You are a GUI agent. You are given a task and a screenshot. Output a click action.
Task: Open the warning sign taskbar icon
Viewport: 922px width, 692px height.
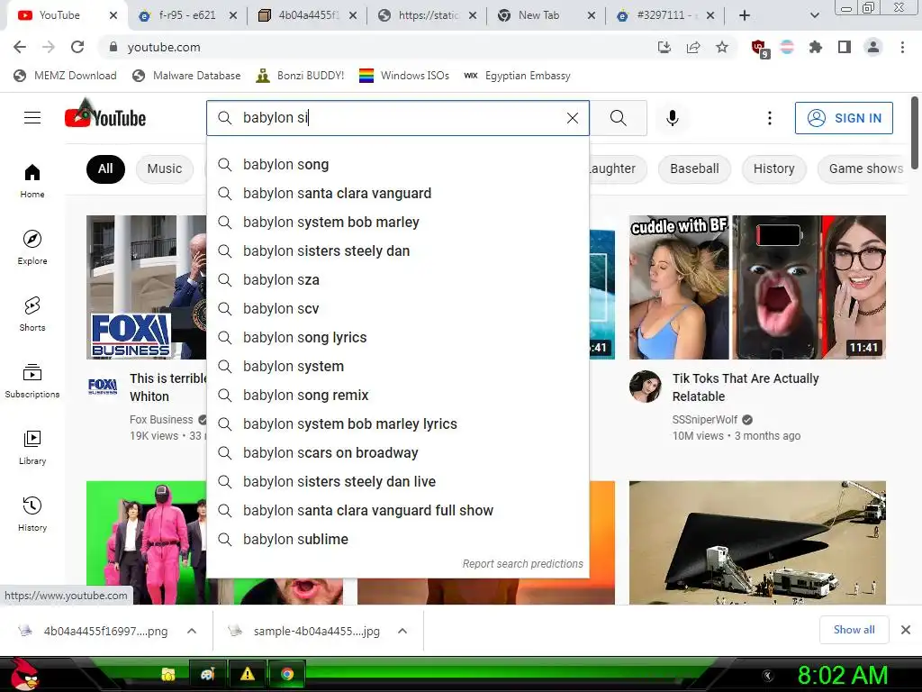(x=248, y=674)
